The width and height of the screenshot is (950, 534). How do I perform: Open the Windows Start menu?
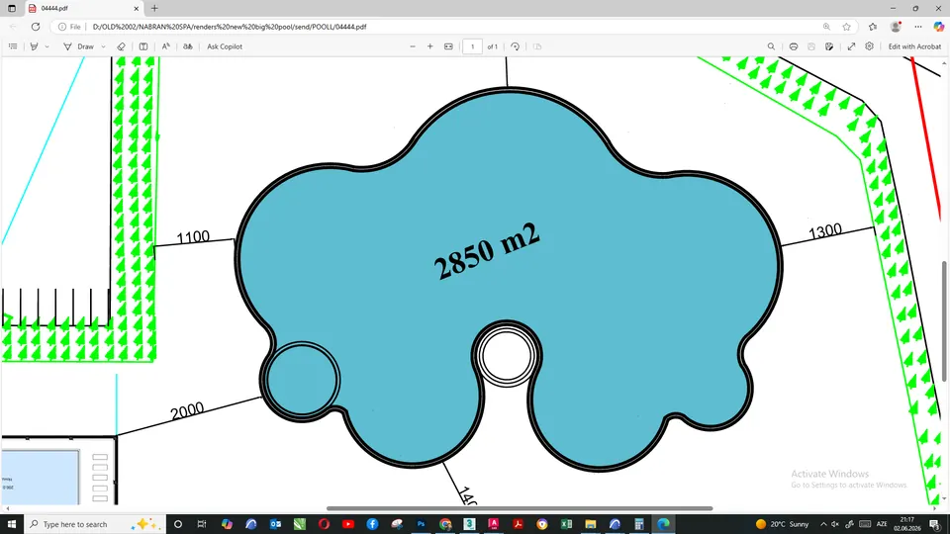12,524
